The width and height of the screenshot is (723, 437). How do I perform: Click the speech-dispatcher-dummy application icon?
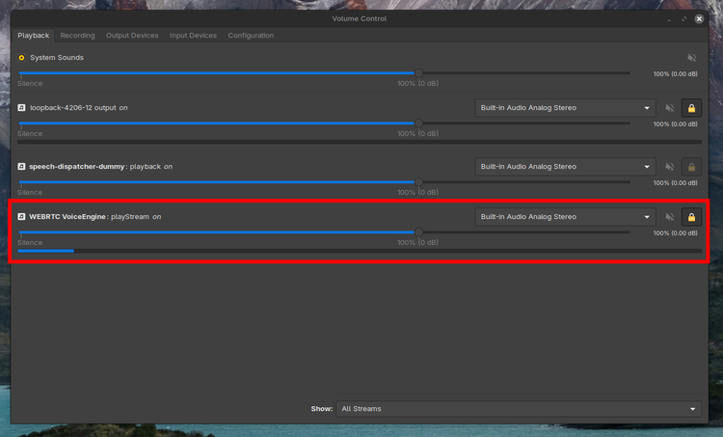click(22, 167)
